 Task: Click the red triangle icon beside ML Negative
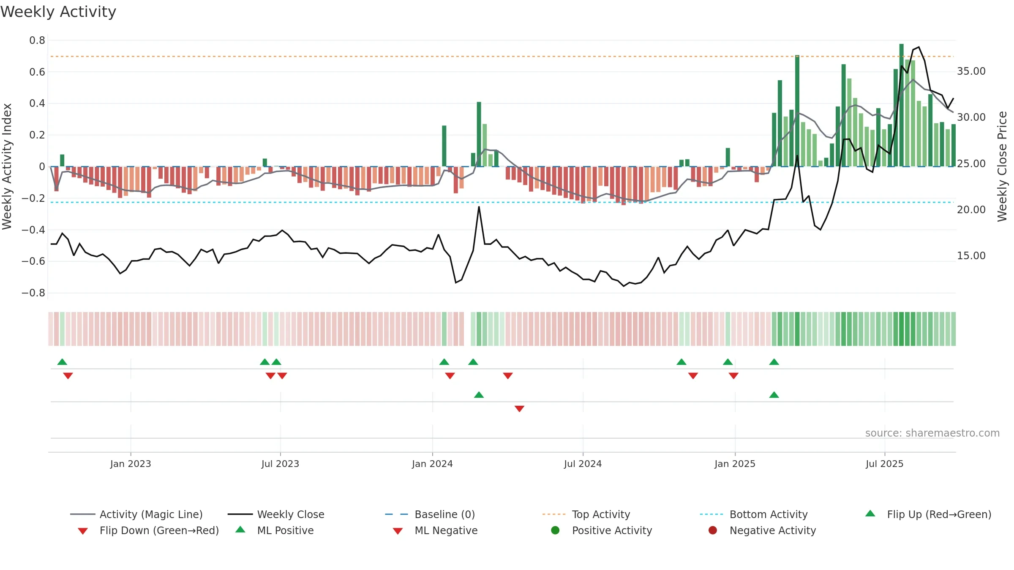pos(398,531)
